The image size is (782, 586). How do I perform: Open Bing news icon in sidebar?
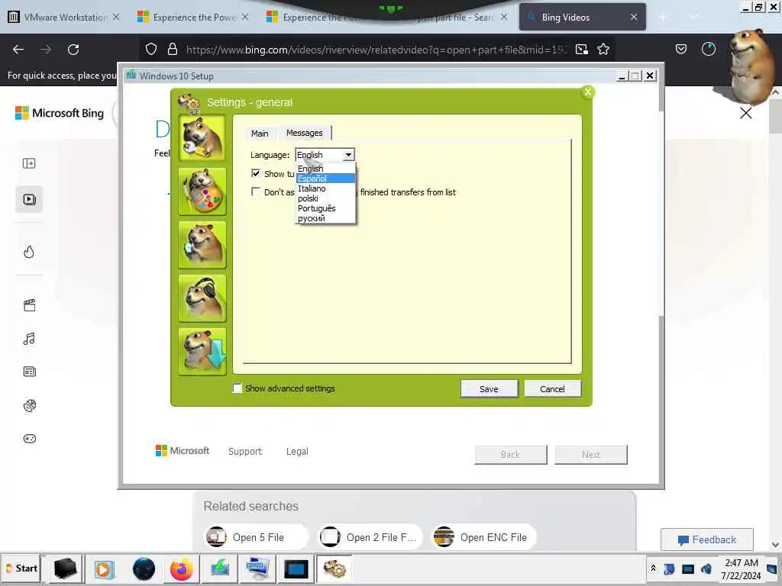coord(30,372)
